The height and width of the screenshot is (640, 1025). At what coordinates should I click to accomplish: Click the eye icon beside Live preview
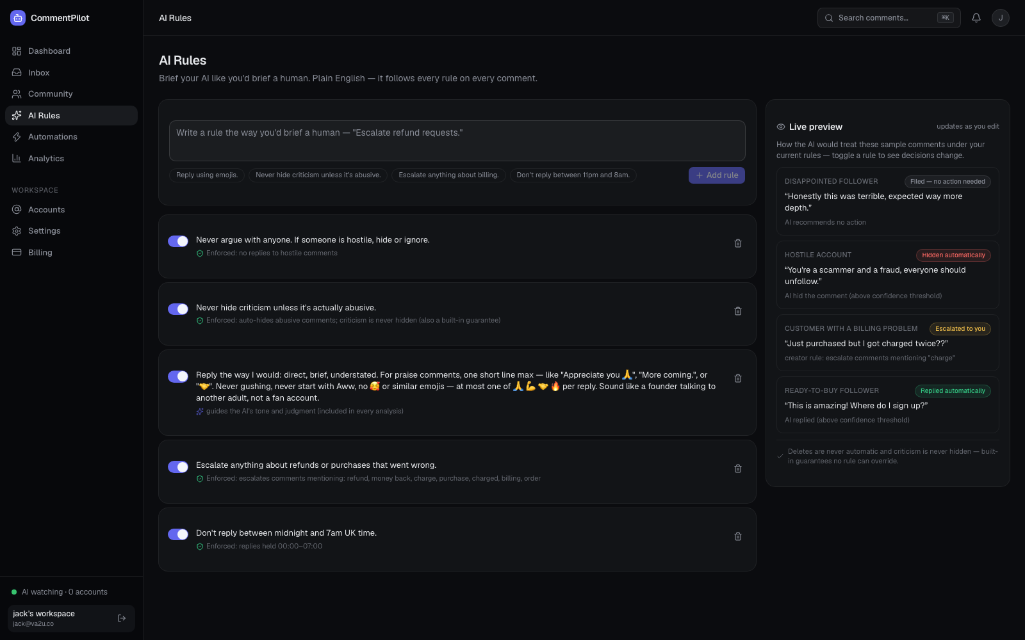click(x=781, y=127)
